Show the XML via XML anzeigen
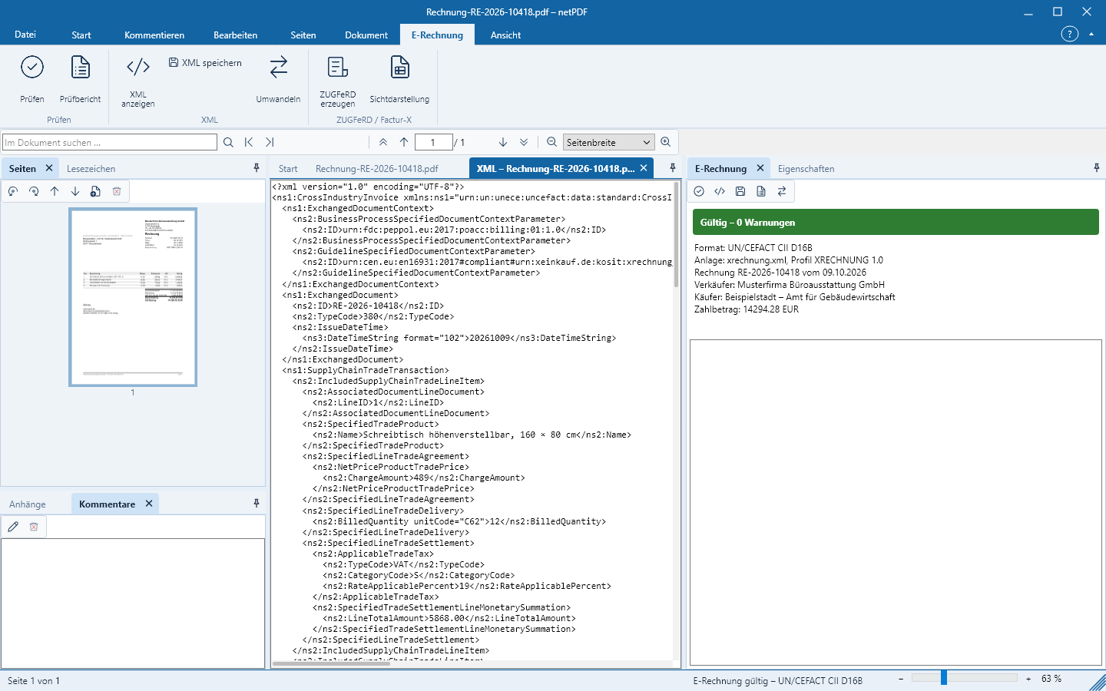Screen dimensions: 1106x691 click(138, 82)
